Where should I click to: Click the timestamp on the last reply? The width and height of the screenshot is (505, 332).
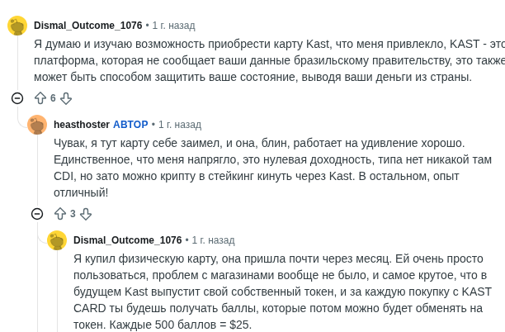click(x=213, y=240)
